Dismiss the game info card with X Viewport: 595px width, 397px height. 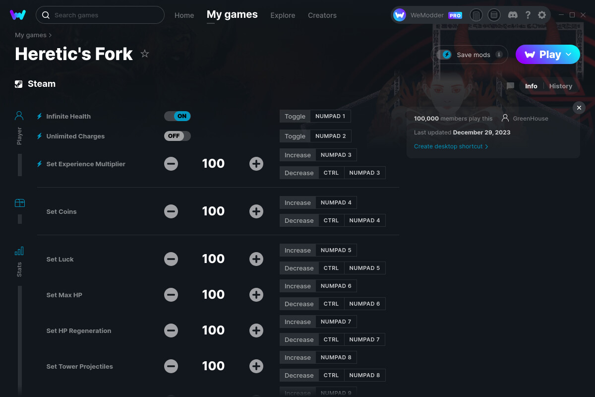(x=579, y=107)
